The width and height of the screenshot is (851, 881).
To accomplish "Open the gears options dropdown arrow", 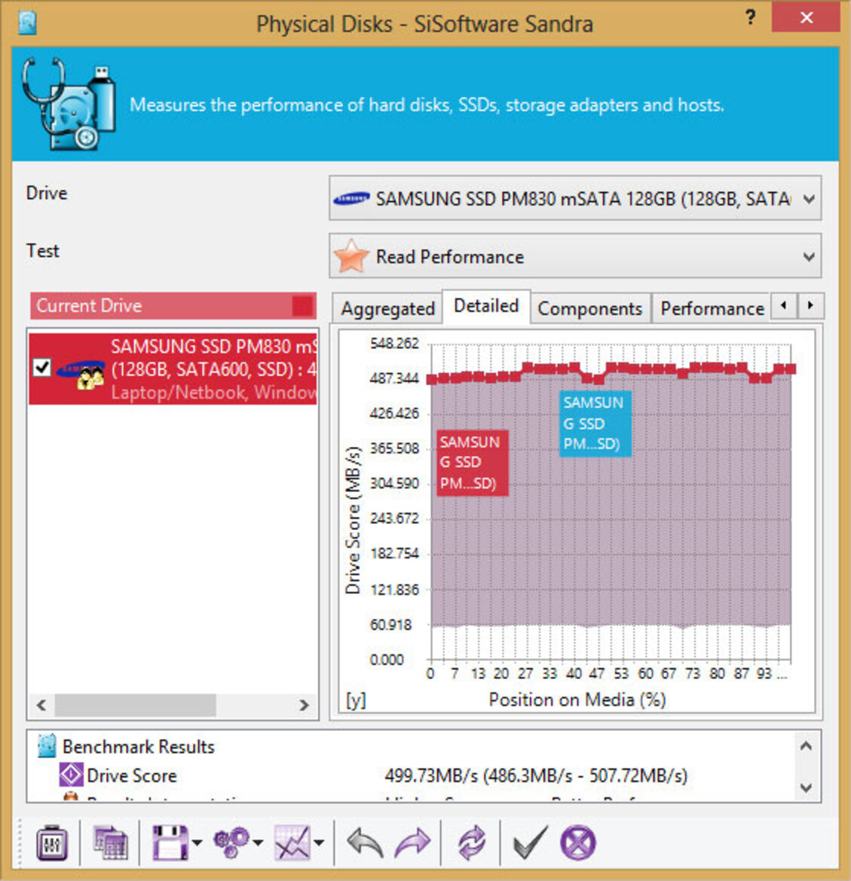I will click(x=258, y=843).
